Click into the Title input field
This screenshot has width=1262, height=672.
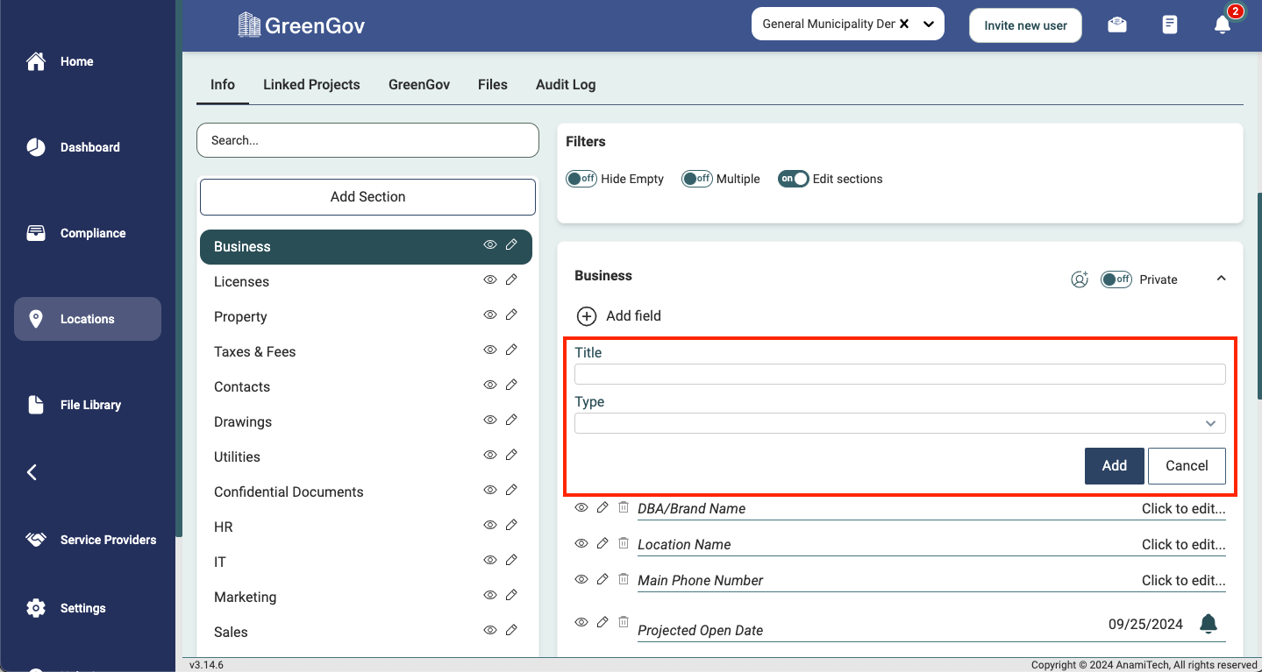900,374
